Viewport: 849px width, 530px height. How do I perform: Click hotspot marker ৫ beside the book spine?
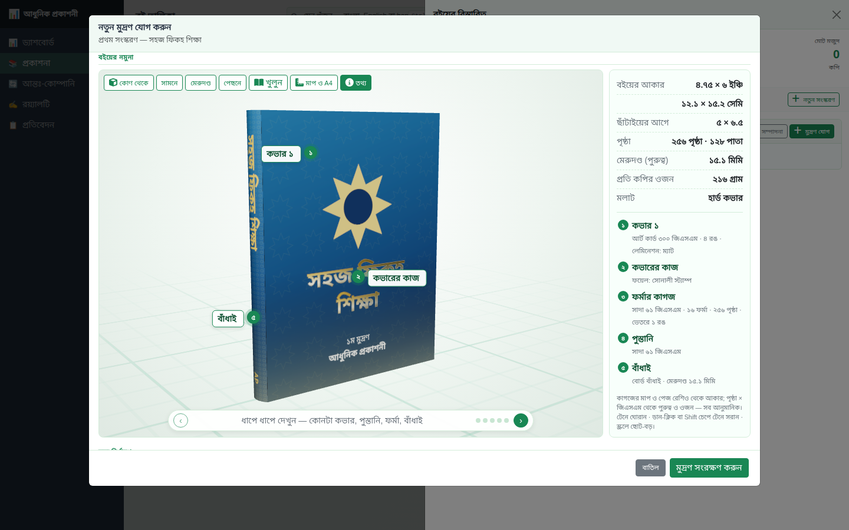click(x=253, y=317)
